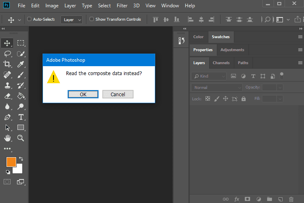Open the Fill slider dropdown arrow
This screenshot has width=304, height=203.
280,99
